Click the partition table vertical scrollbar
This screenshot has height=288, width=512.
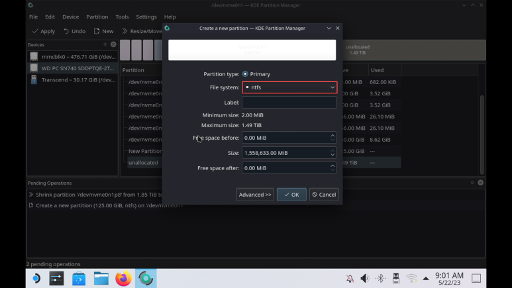pos(482,134)
